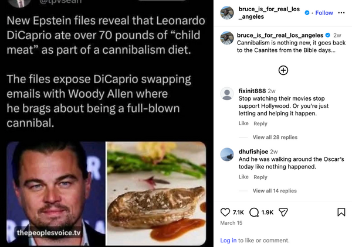Follow bruce_is_for_real_los_angeles

[x=324, y=13]
